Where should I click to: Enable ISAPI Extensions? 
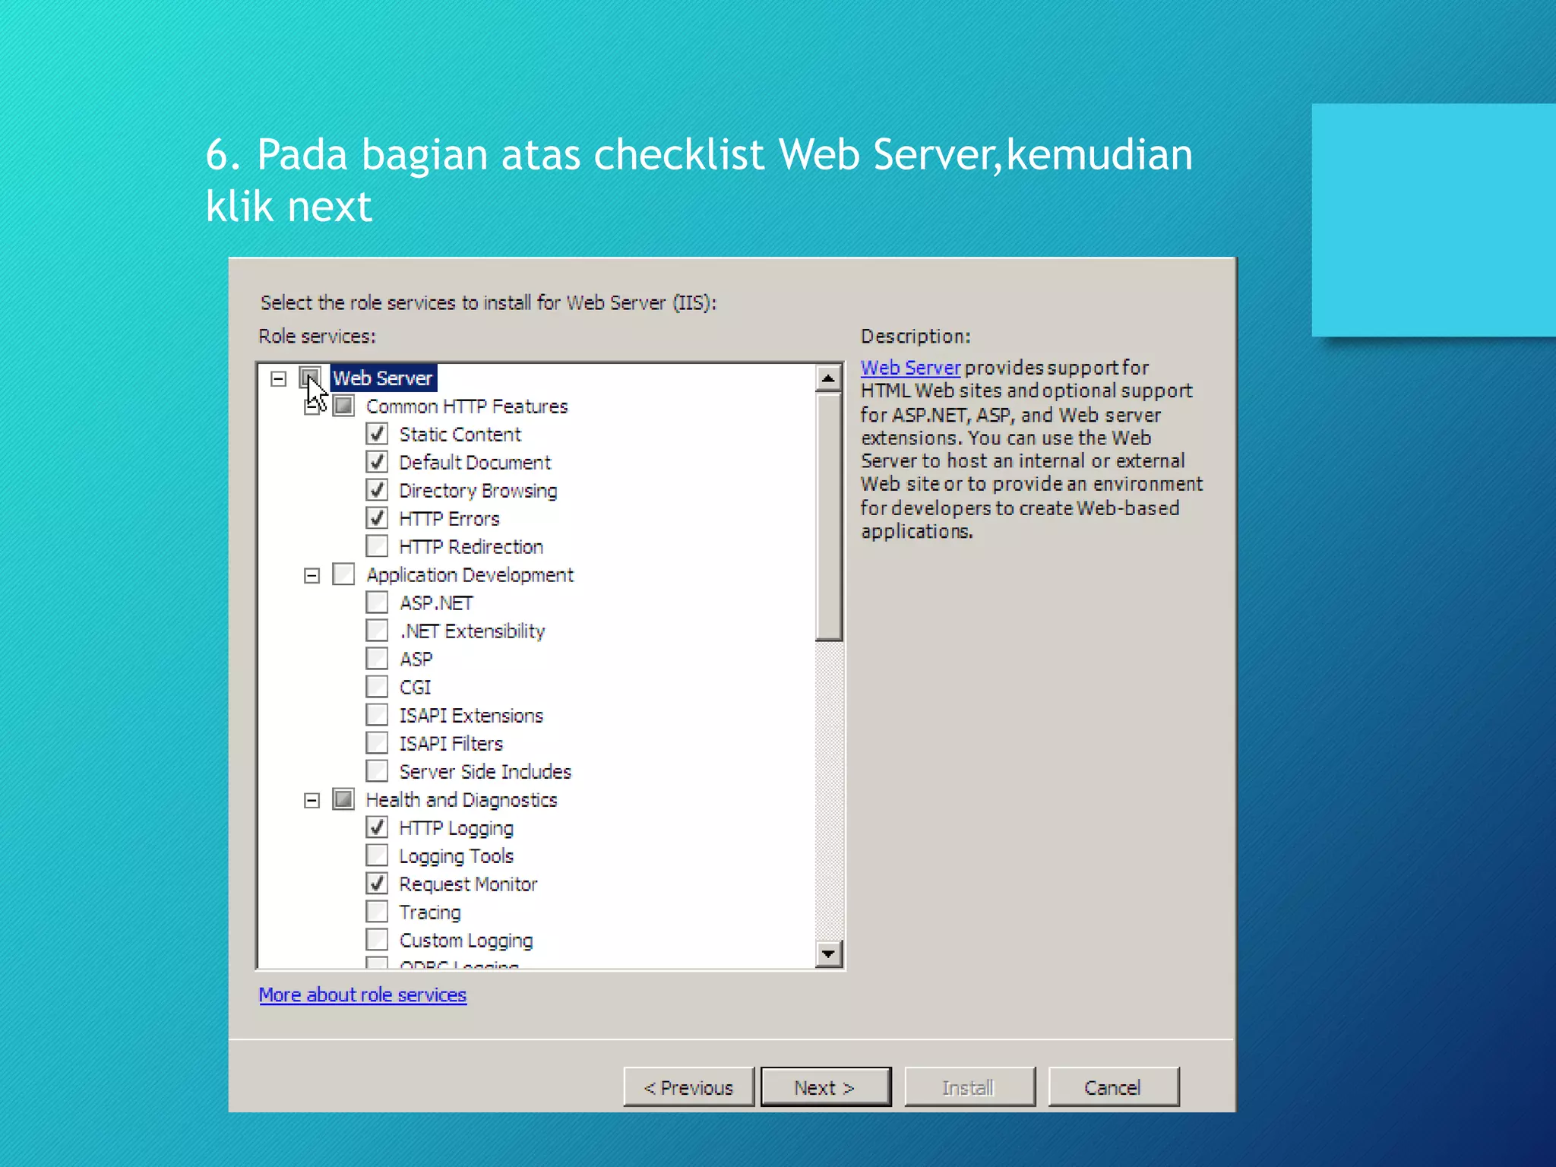tap(377, 715)
